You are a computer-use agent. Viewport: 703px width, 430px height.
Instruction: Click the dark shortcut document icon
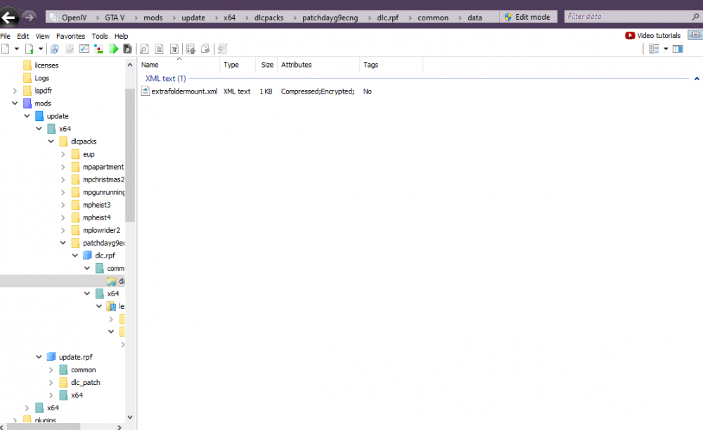[x=127, y=49]
